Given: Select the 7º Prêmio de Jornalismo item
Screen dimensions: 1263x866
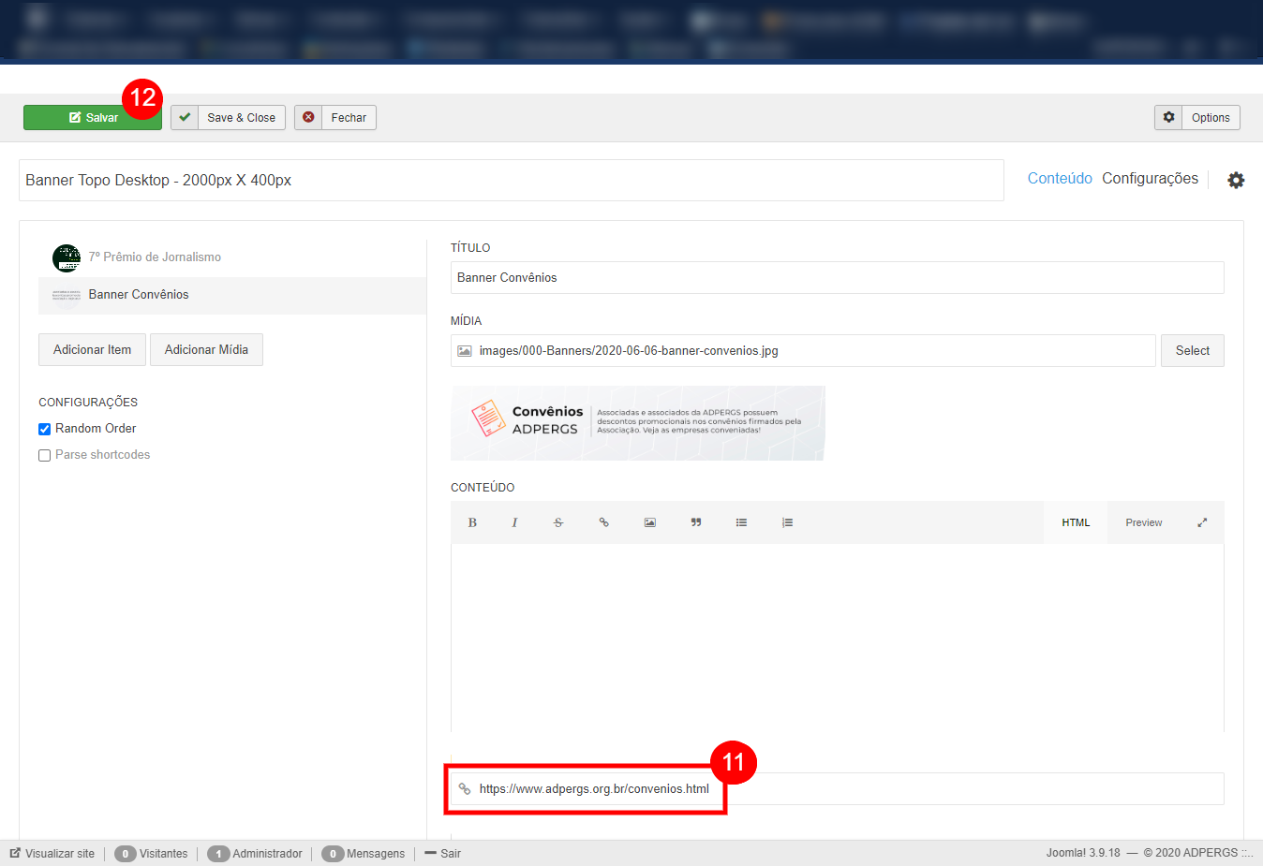Looking at the screenshot, I should coord(155,257).
